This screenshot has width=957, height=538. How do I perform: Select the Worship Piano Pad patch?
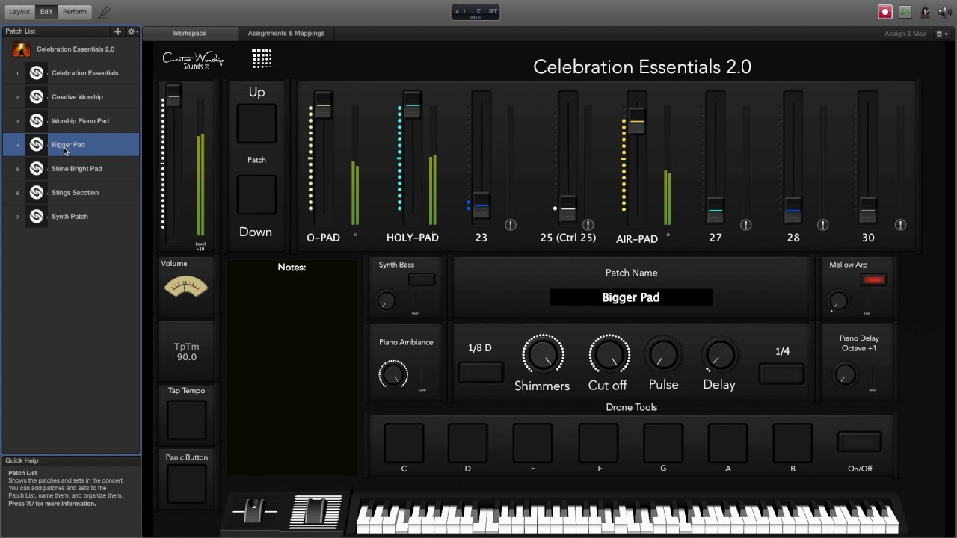coord(72,121)
